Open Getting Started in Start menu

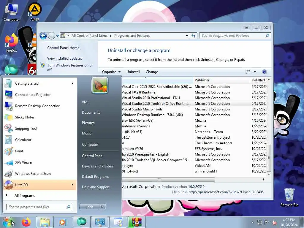(40, 83)
